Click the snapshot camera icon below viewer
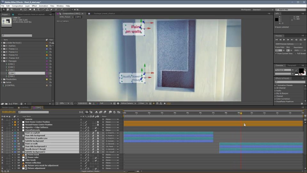This screenshot has width=307, height=173. click(x=90, y=103)
